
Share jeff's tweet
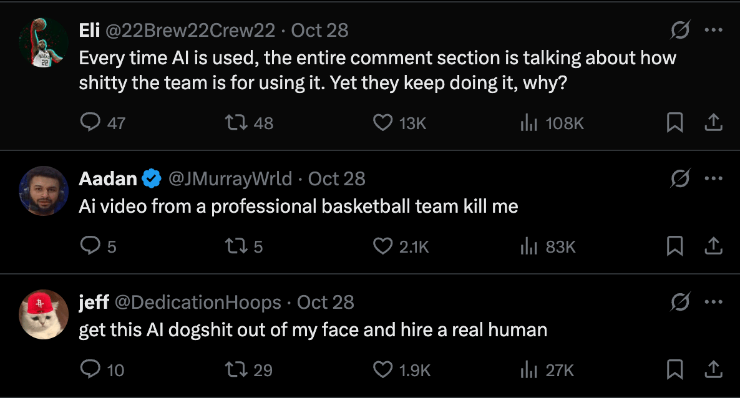pyautogui.click(x=713, y=369)
